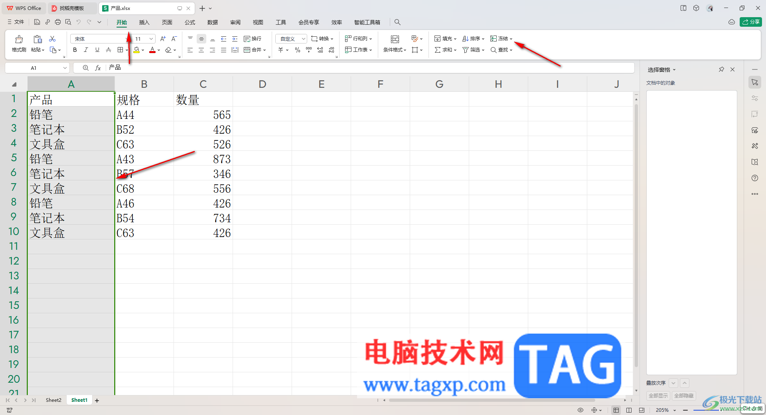Image resolution: width=766 pixels, height=415 pixels.
Task: Click the print icon in quick access bar
Action: click(x=58, y=22)
